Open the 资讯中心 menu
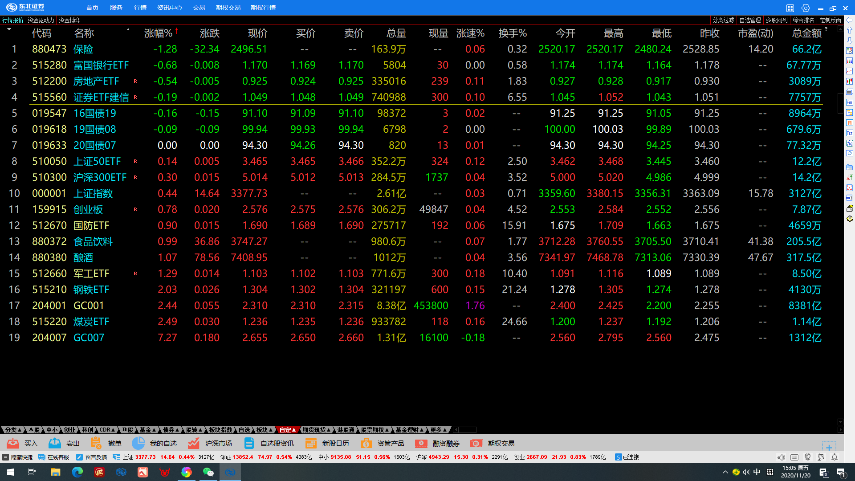Screen dimensions: 855x481 click(169, 8)
